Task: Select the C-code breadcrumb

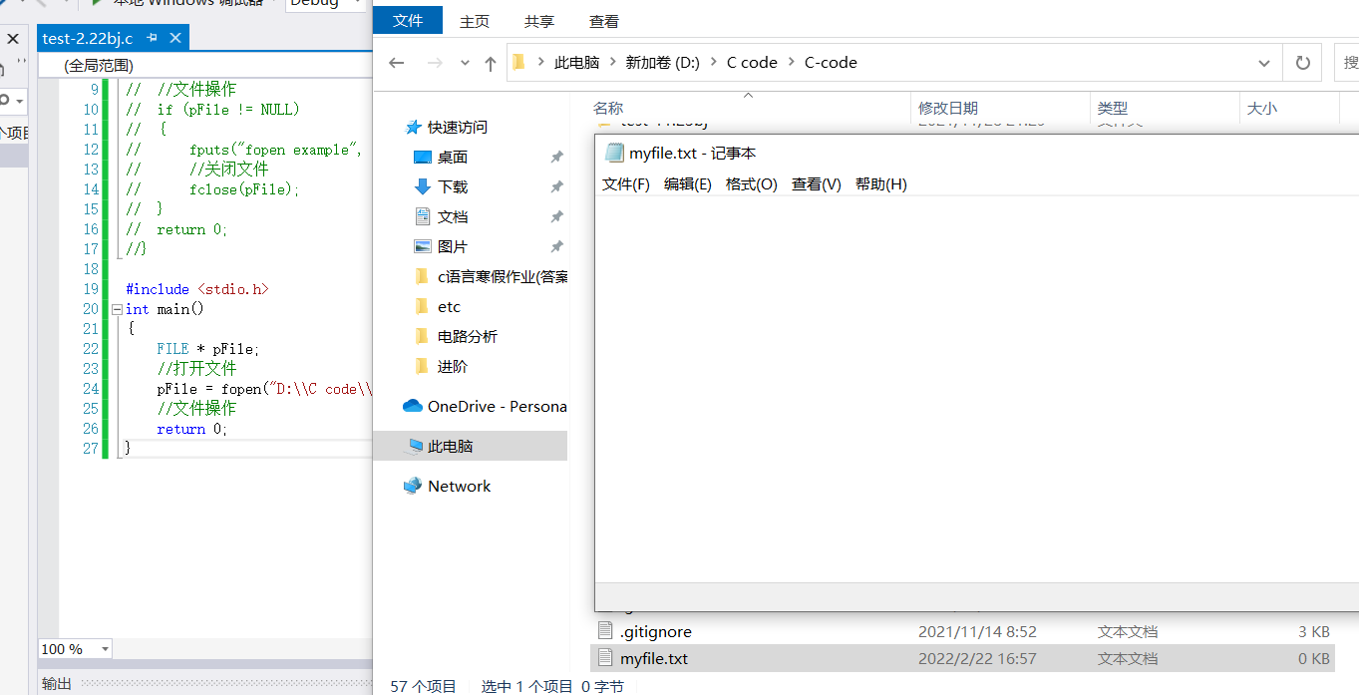Action: [x=831, y=63]
